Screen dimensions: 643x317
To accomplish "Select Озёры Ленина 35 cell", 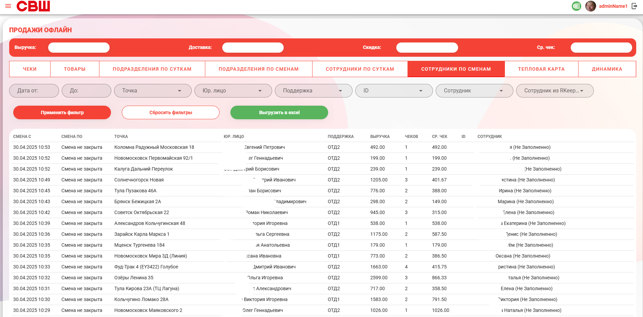I will (134, 278).
